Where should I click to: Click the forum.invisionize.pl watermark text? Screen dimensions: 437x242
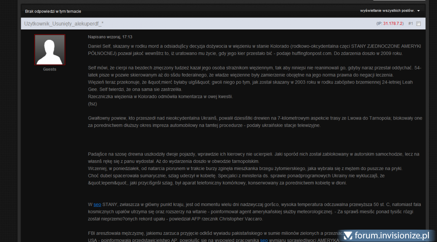pos(394,236)
